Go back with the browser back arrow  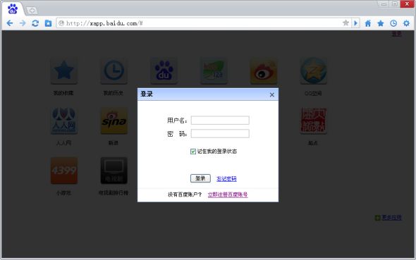10,23
